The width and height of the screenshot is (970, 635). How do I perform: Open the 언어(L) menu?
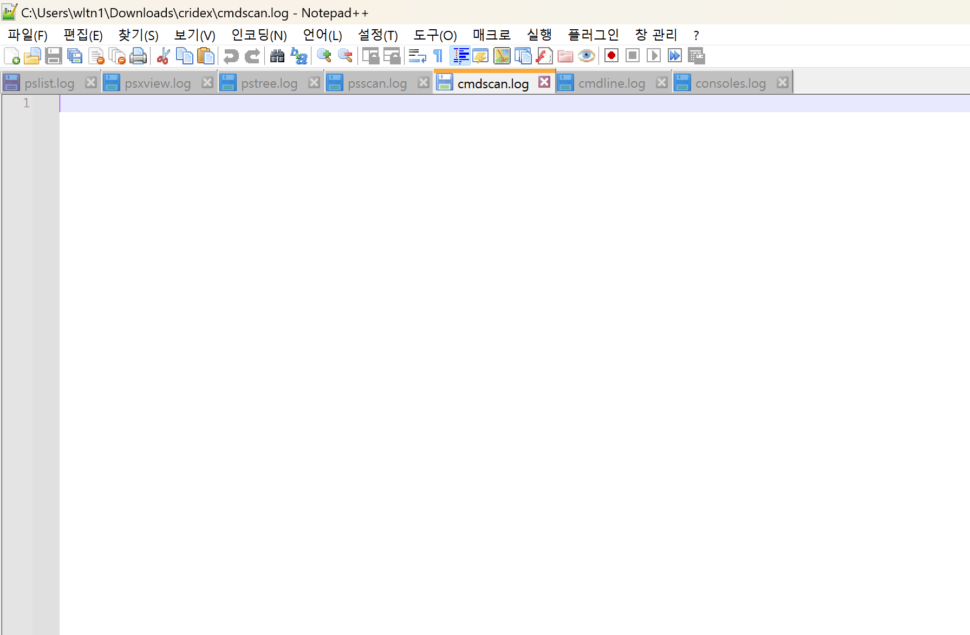[322, 35]
